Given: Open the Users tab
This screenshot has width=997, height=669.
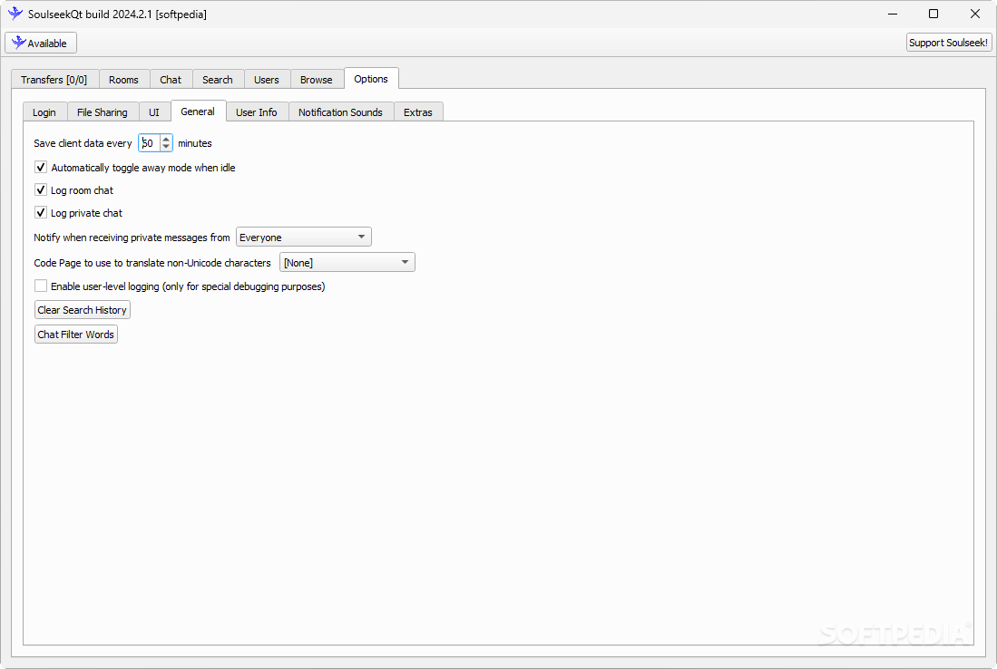Looking at the screenshot, I should [267, 80].
